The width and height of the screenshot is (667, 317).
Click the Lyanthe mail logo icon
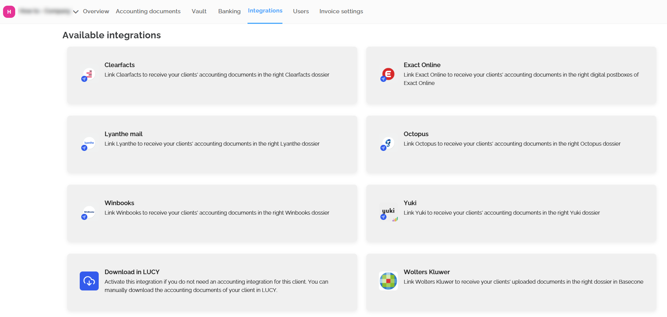pyautogui.click(x=89, y=143)
